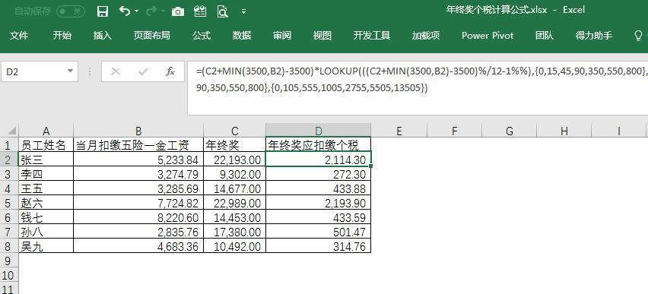Viewport: 648px width, 294px height.
Task: Click the cell showing 9,302.00
Action: click(x=235, y=174)
